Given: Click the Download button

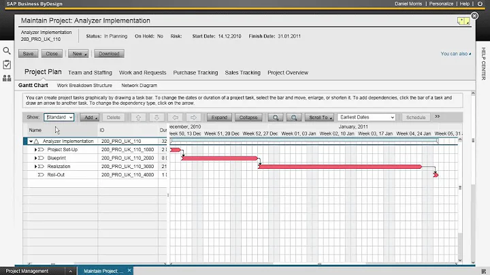Looking at the screenshot, I should pos(109,54).
